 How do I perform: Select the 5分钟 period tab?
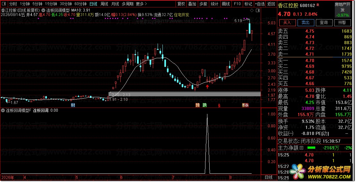[37, 4]
